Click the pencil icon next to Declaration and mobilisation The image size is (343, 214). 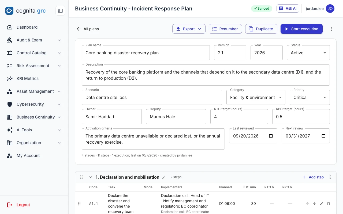pos(164,177)
